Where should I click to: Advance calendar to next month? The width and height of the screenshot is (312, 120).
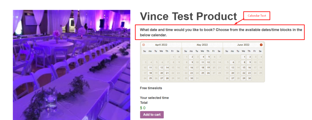pyautogui.click(x=261, y=45)
